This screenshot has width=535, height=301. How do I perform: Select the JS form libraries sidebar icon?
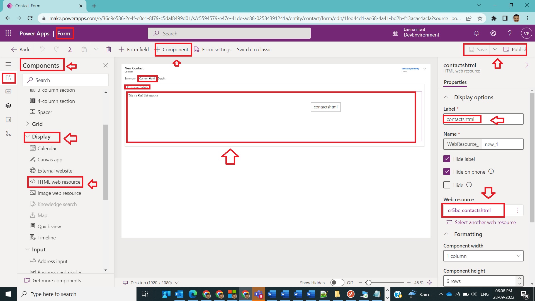click(8, 120)
